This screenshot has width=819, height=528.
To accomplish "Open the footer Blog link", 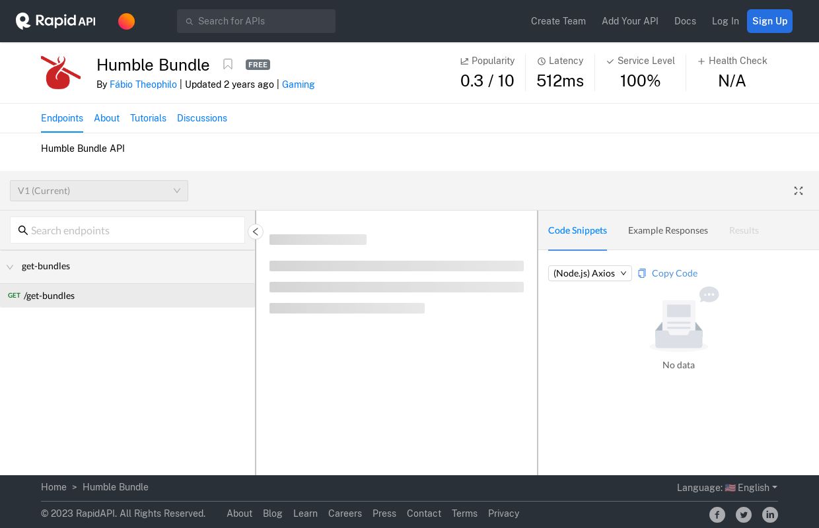I will (272, 513).
